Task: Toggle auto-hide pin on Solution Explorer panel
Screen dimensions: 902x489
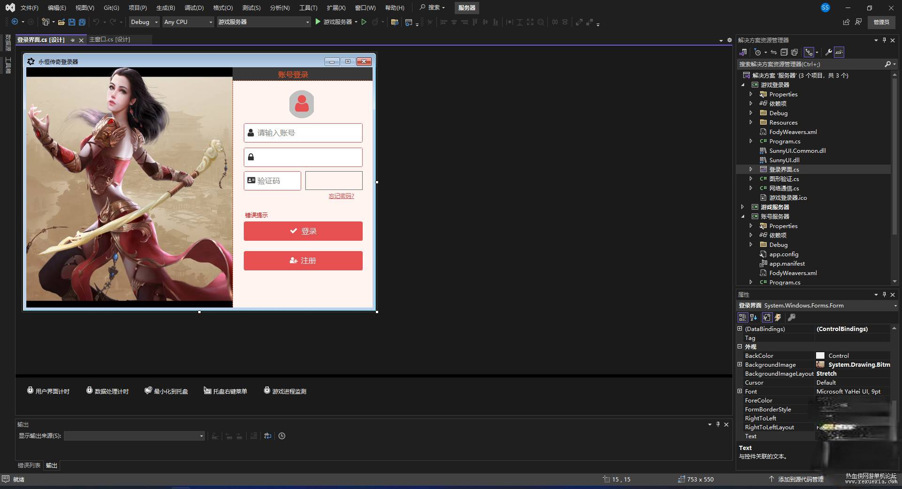Action: pos(884,40)
